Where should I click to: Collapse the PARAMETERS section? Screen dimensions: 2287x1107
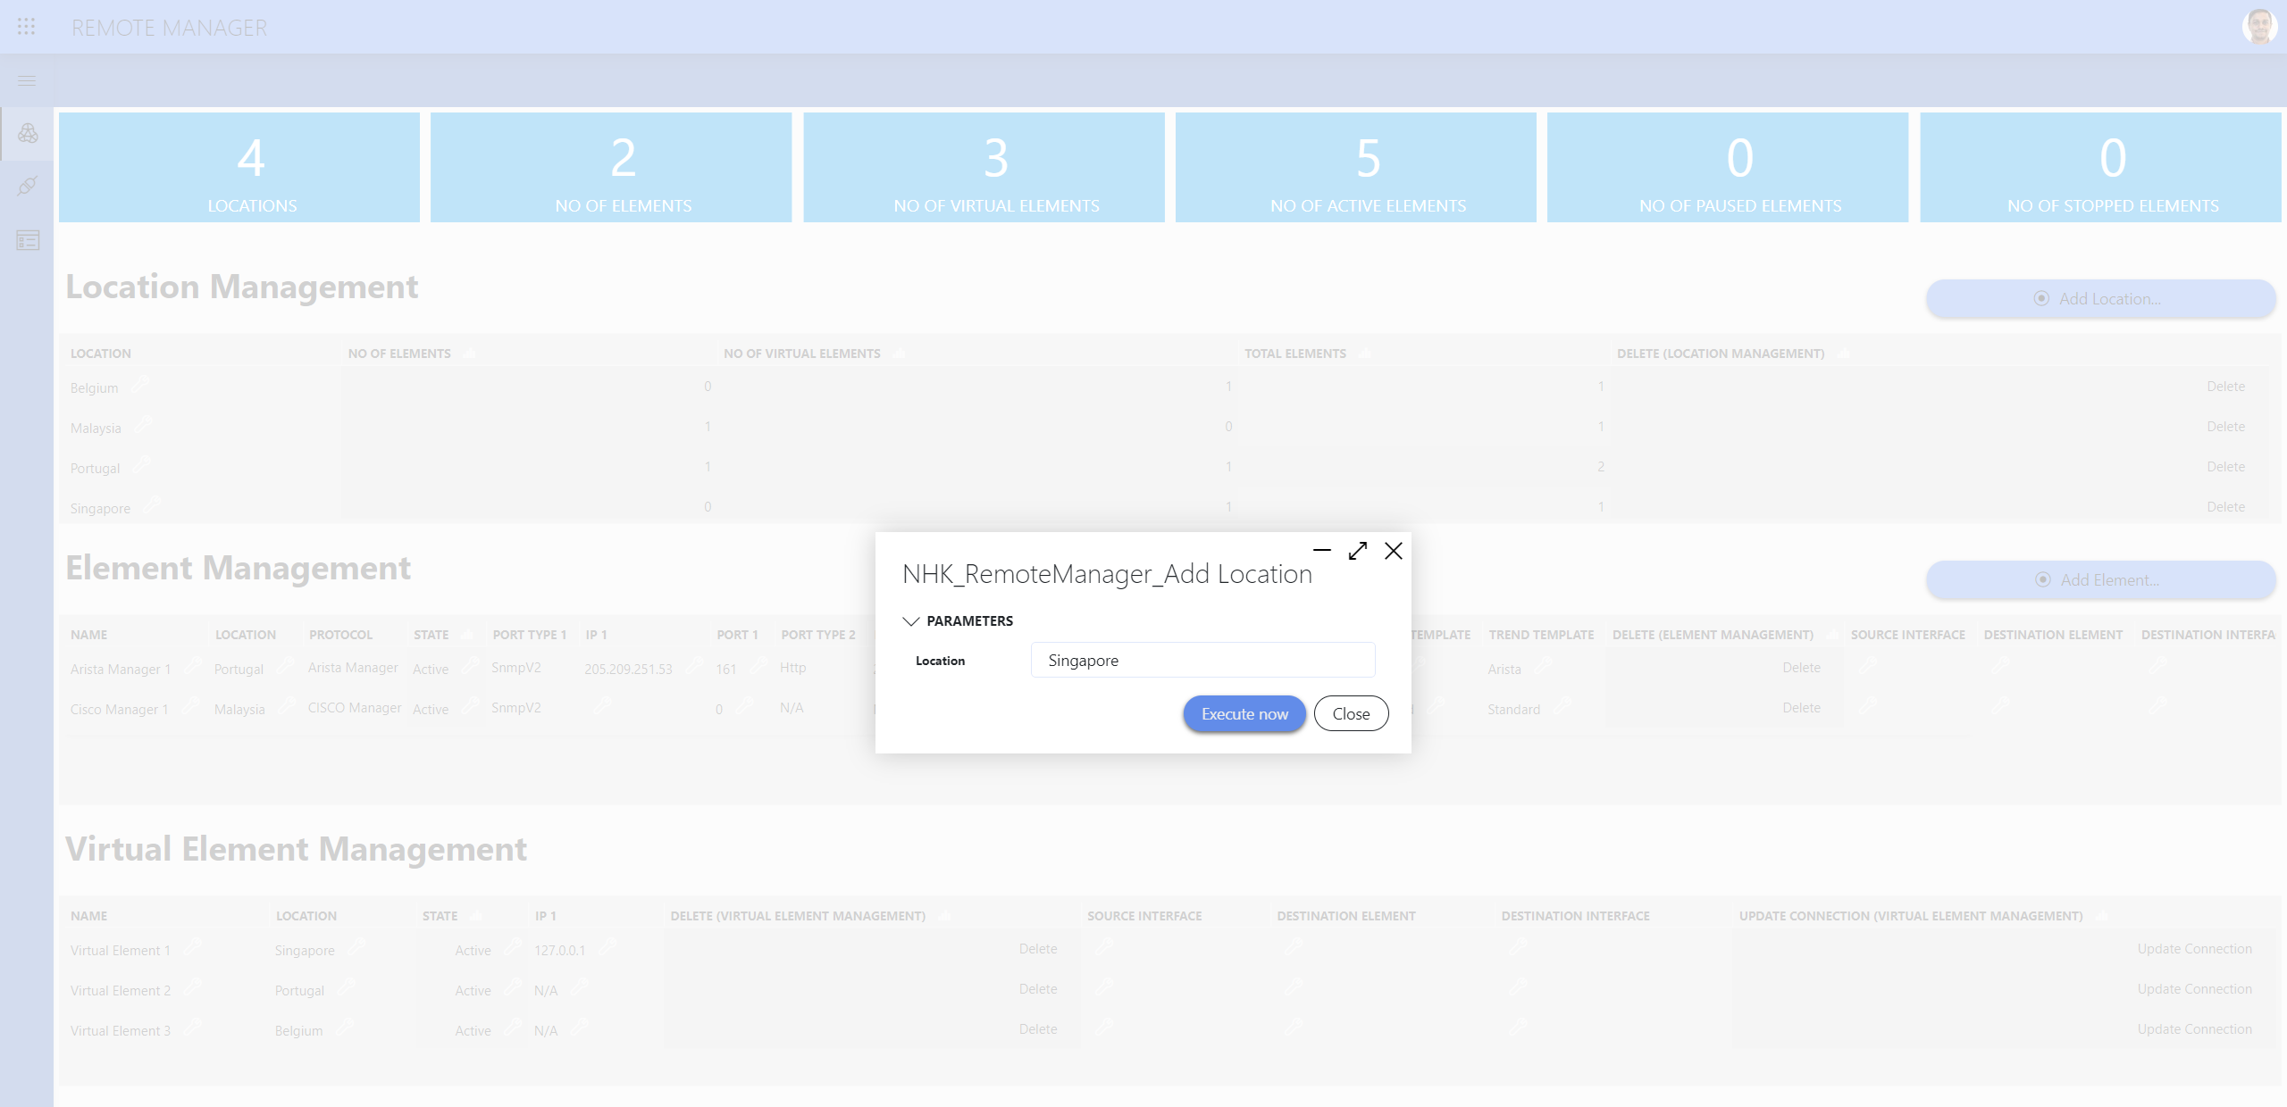(911, 620)
